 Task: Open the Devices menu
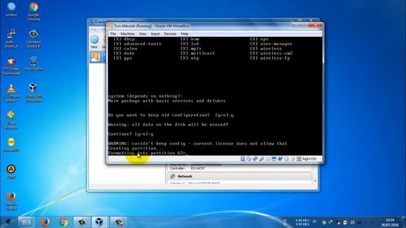click(x=170, y=34)
